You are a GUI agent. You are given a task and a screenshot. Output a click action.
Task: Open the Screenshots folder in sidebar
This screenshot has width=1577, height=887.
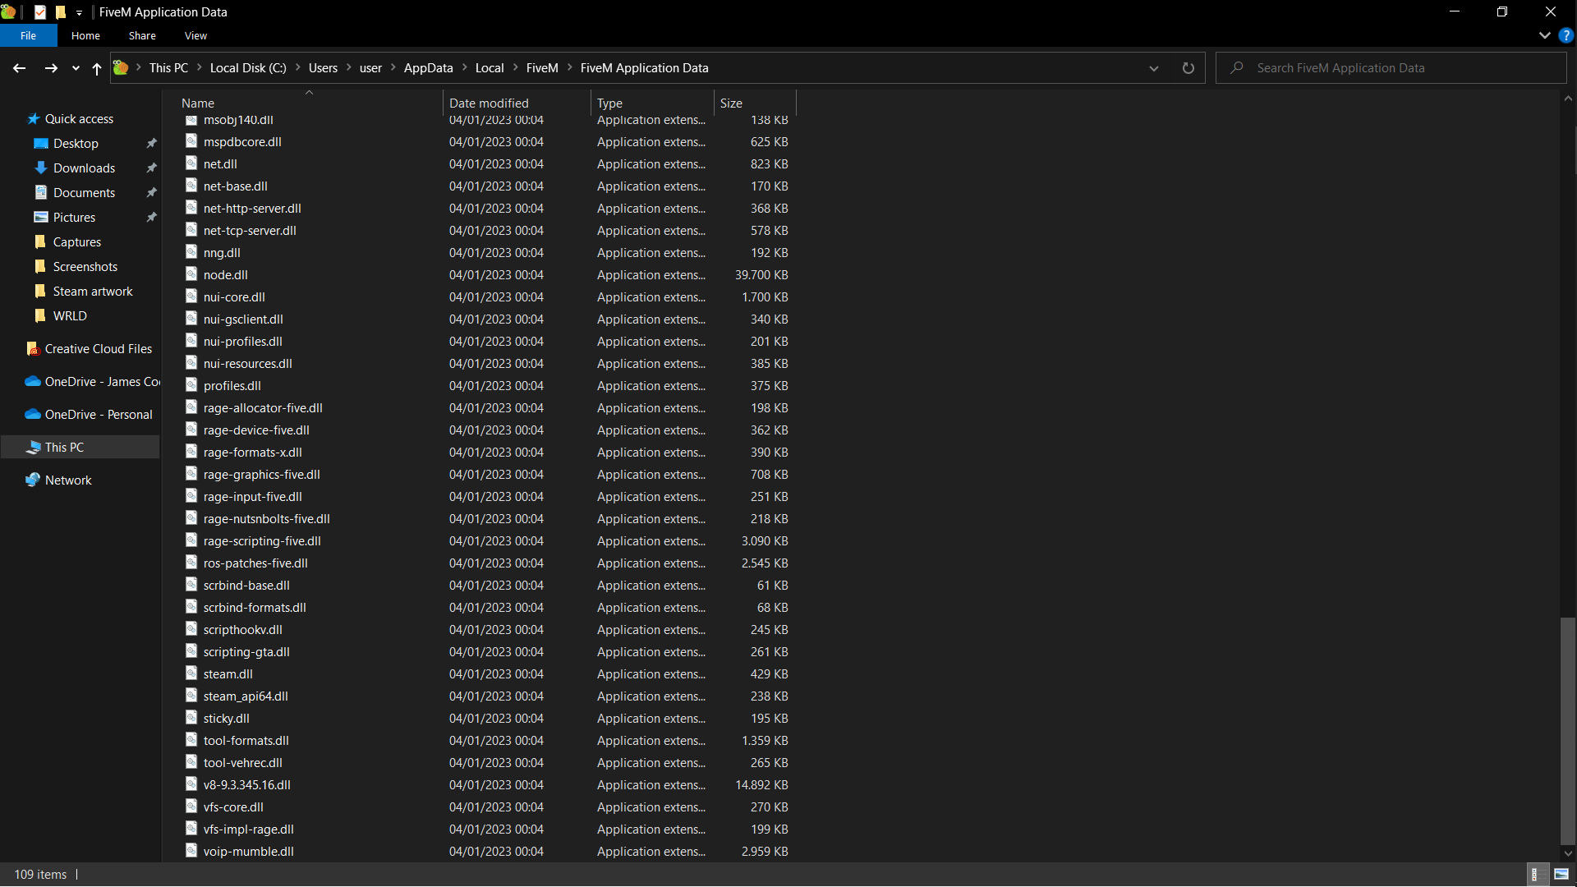(85, 267)
